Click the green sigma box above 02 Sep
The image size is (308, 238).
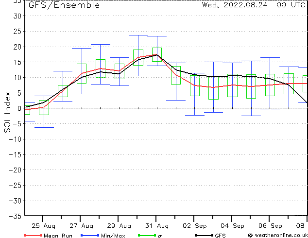click(x=195, y=85)
